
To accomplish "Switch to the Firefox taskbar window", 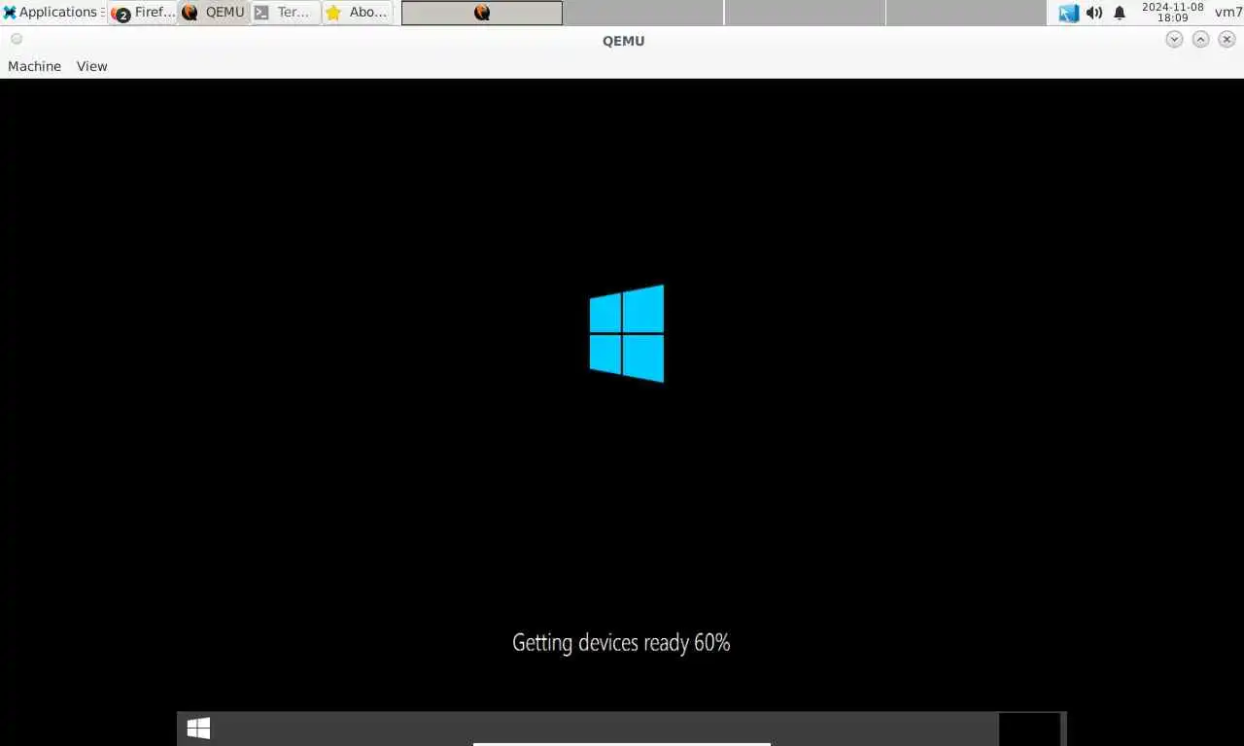I will 143,13.
